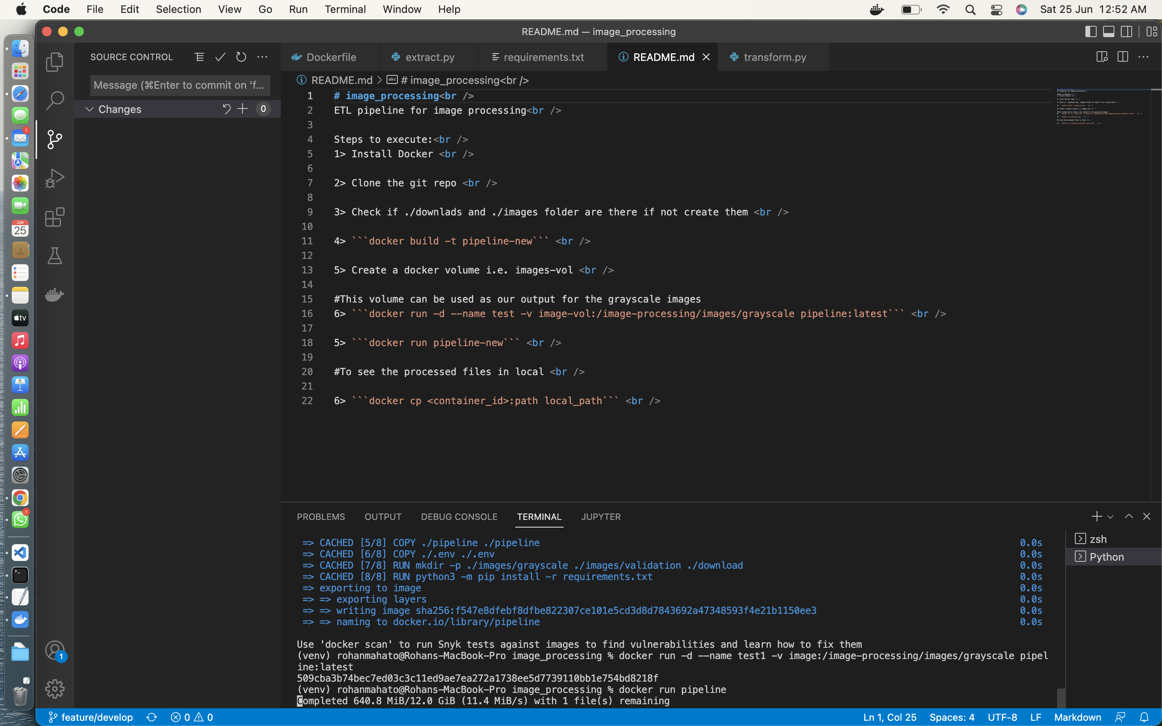Click README.md in the breadcrumb
The height and width of the screenshot is (726, 1162).
(341, 80)
